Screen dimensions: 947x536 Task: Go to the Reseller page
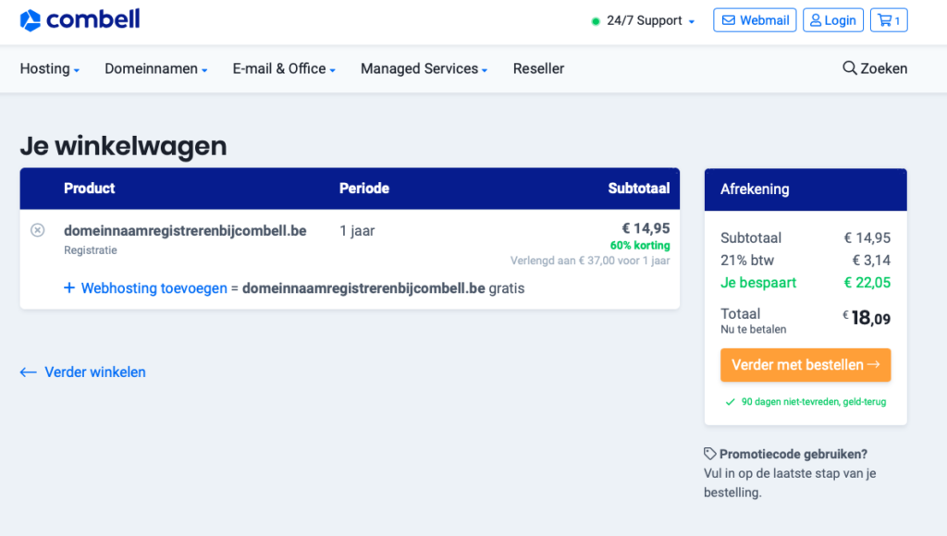point(539,68)
